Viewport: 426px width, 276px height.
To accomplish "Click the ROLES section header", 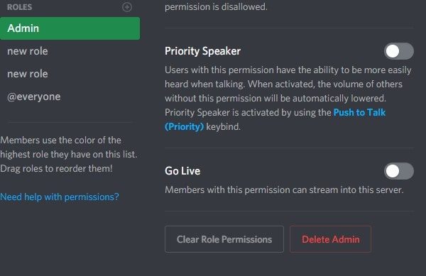I will coord(19,7).
